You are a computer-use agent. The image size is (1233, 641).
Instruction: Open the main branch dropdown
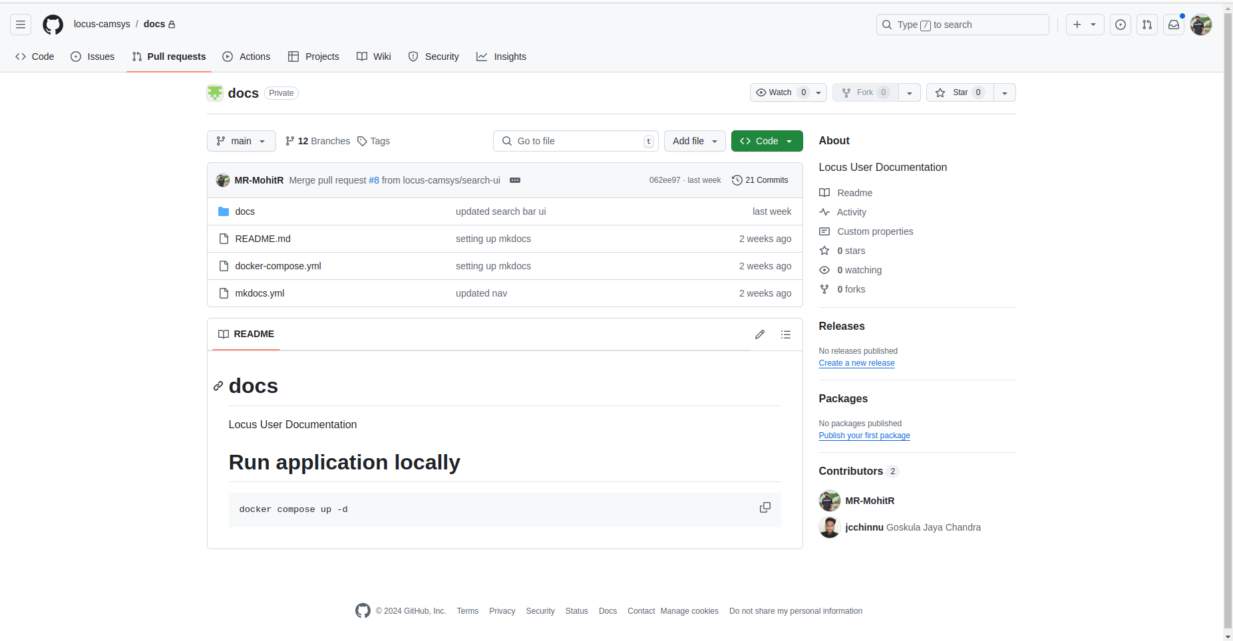pos(241,141)
